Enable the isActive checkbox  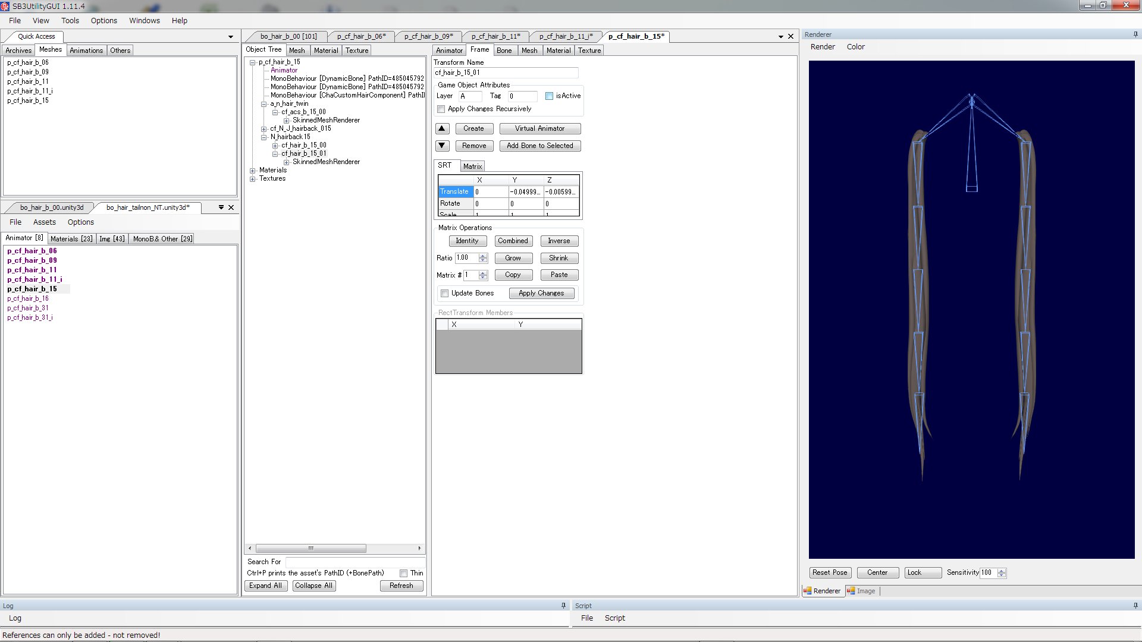[549, 96]
